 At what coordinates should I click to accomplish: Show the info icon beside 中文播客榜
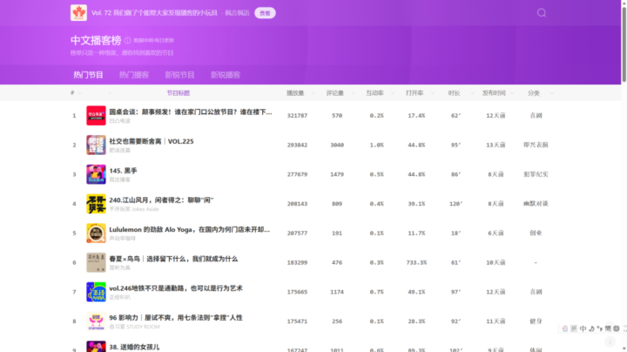coord(127,40)
